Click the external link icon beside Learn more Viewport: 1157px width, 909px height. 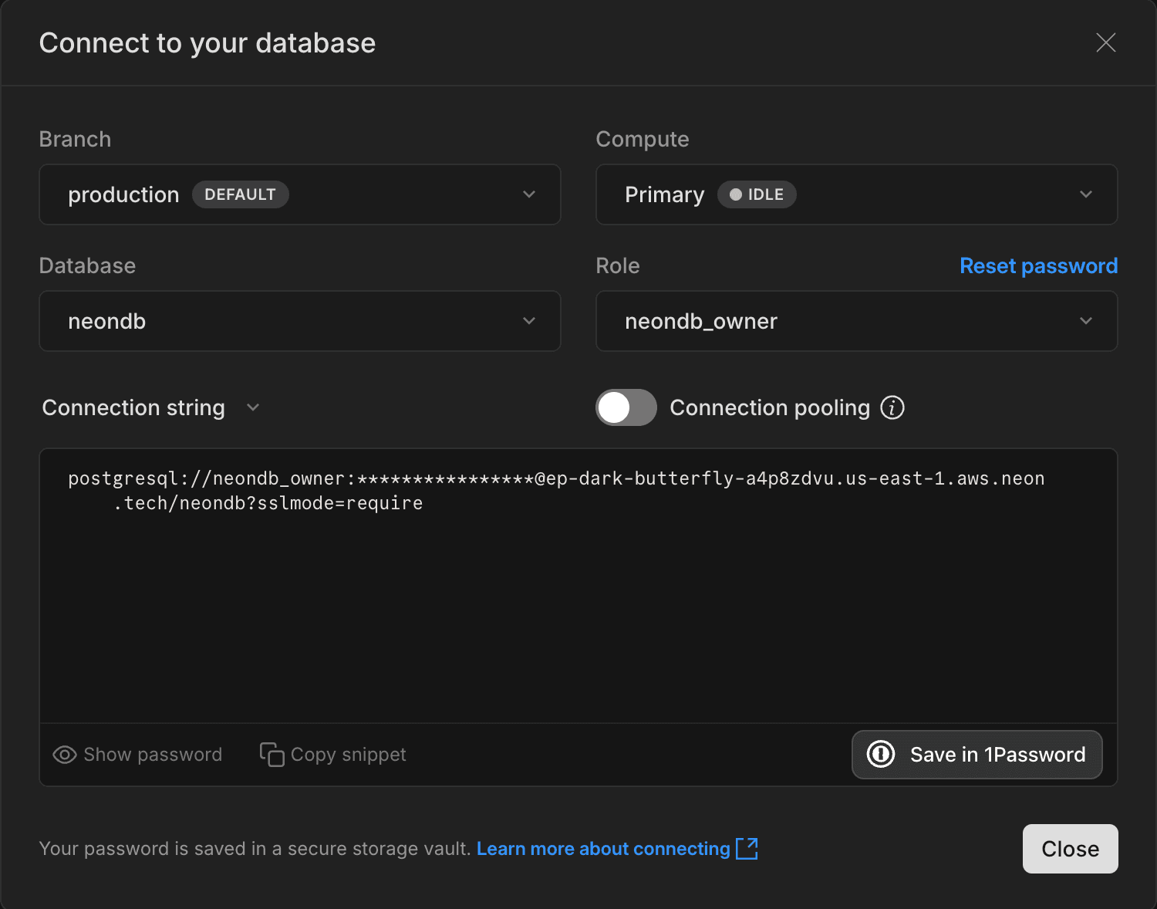point(746,849)
